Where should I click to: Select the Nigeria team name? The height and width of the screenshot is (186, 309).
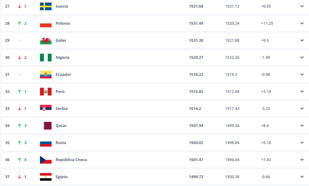pyautogui.click(x=62, y=57)
